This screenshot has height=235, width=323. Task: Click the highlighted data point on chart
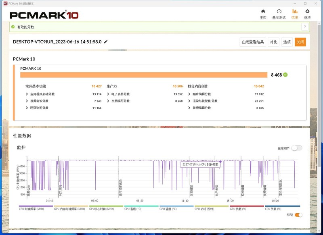pos(220,162)
